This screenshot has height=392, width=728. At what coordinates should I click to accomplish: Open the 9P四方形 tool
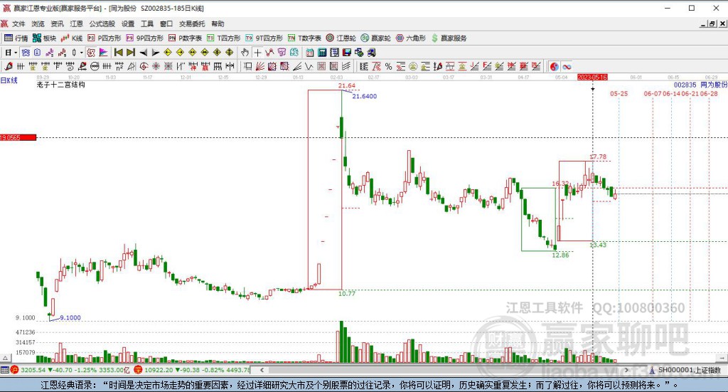point(145,38)
